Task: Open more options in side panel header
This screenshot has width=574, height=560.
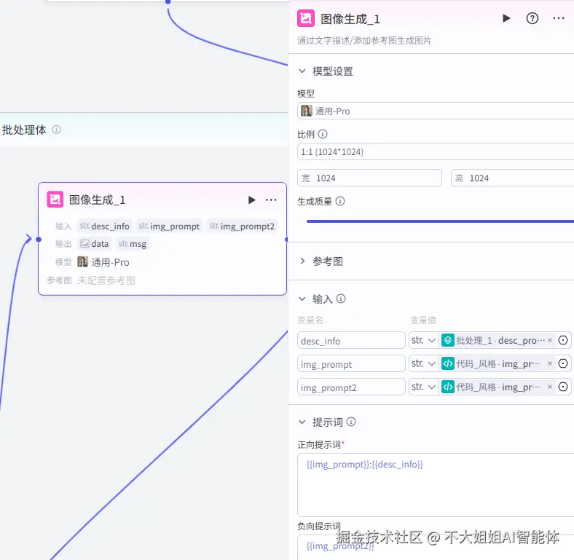Action: 559,18
